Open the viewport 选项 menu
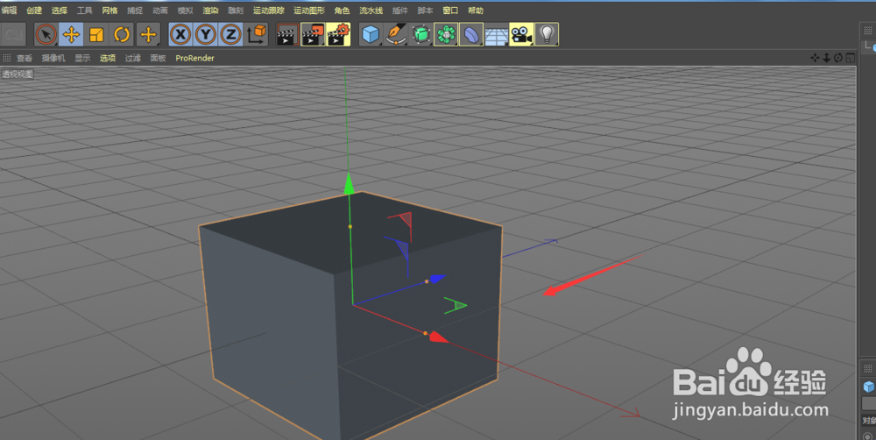876x440 pixels. [x=108, y=58]
